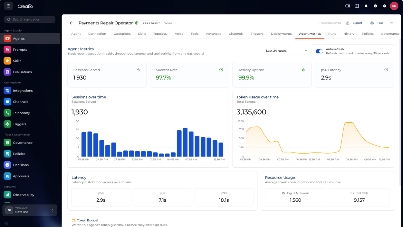Switch to the Deployments tab

pos(281,34)
